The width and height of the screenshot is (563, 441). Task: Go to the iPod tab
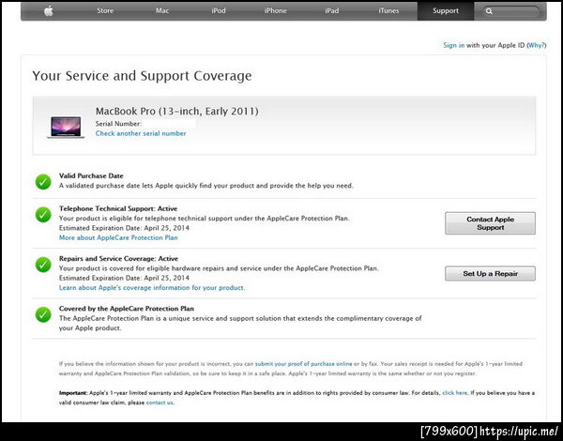click(x=219, y=10)
